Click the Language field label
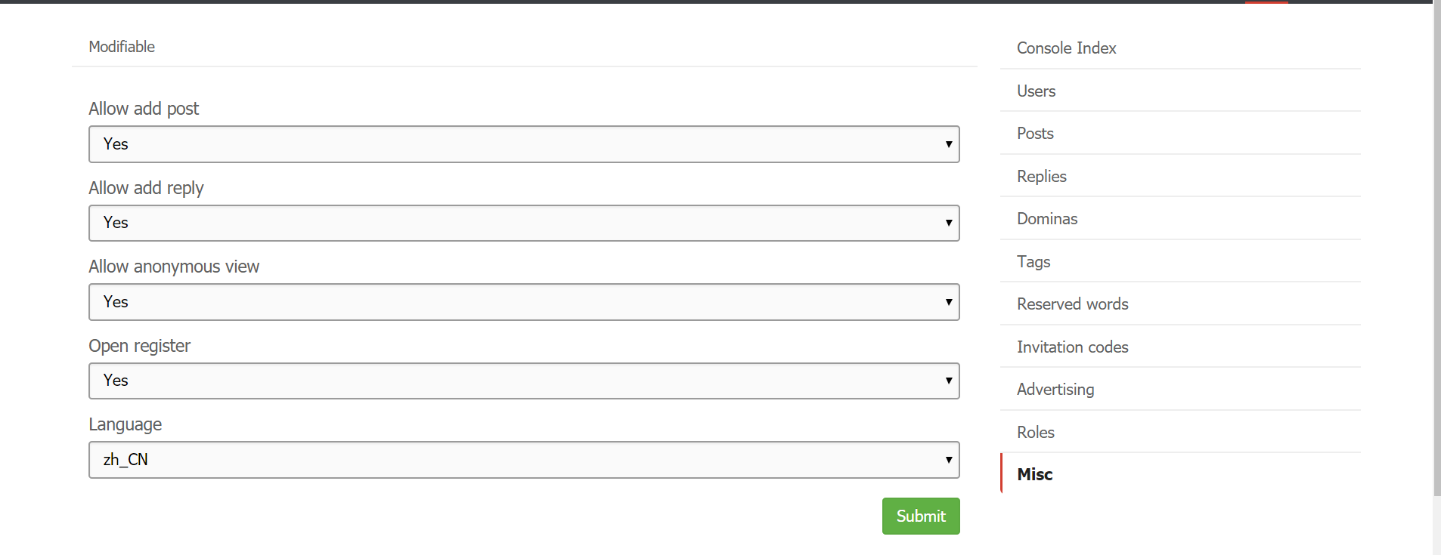The height and width of the screenshot is (555, 1441). (126, 424)
